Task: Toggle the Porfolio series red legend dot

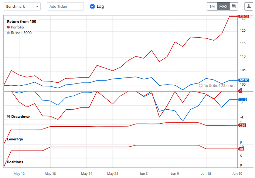Action: [8, 27]
